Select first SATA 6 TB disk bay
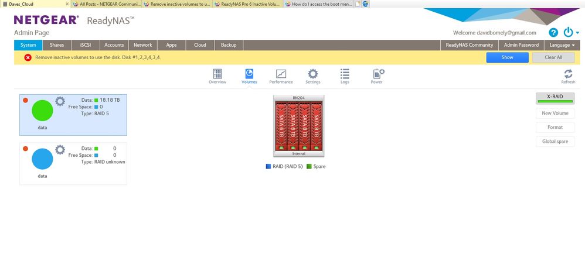The image size is (585, 268). tap(281, 126)
